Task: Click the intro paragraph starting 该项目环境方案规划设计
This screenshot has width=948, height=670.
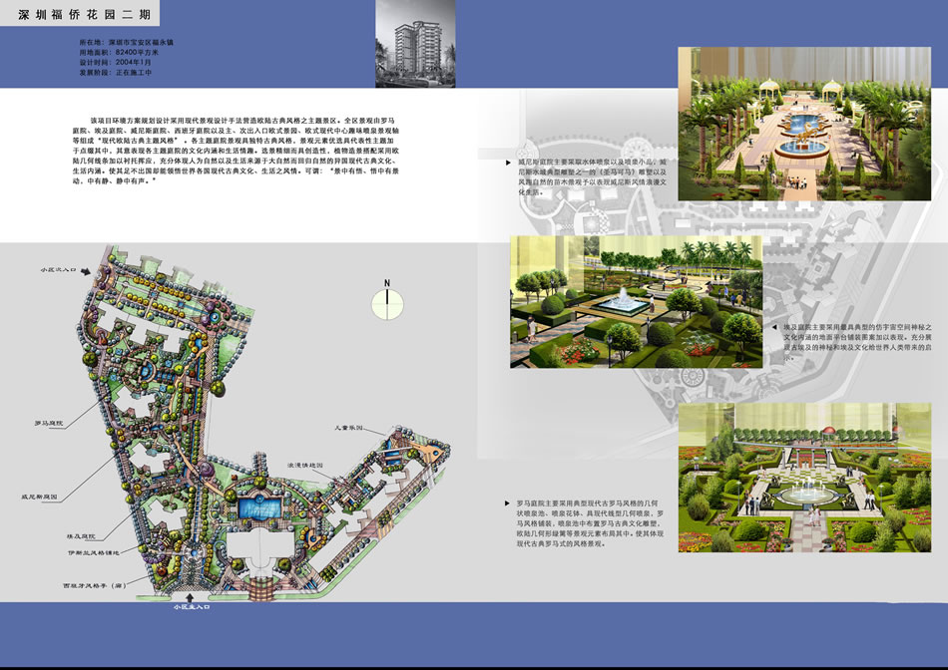Action: [236, 151]
